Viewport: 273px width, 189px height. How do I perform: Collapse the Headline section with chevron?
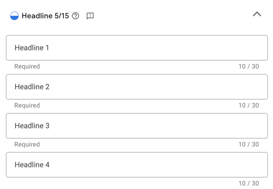pos(257,14)
